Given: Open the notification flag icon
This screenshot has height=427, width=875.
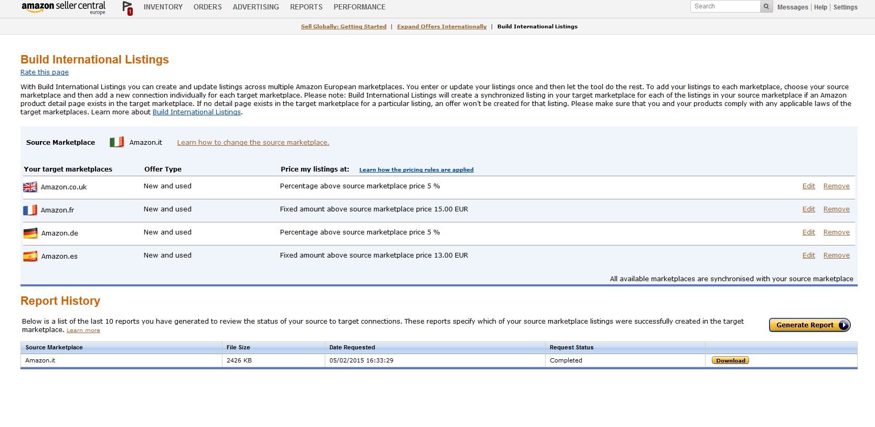Looking at the screenshot, I should tap(127, 8).
